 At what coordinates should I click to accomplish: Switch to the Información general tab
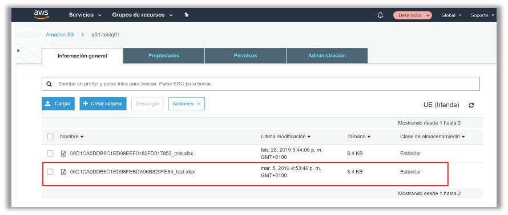82,56
